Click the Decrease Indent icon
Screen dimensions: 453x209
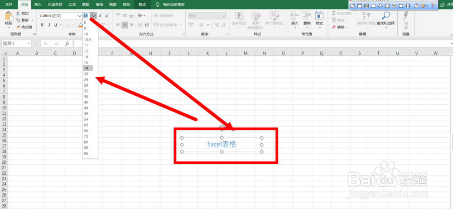point(140,25)
